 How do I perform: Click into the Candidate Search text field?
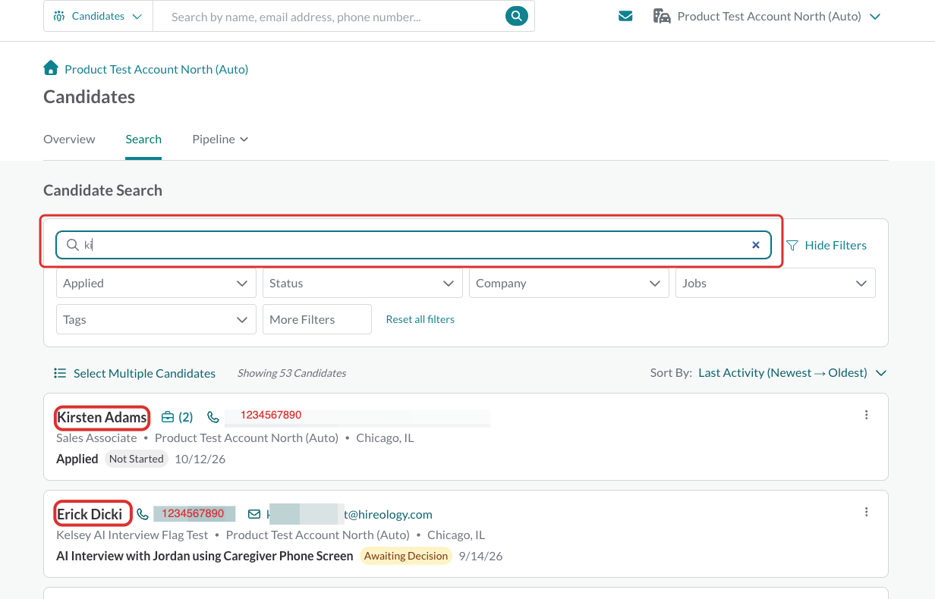(414, 245)
